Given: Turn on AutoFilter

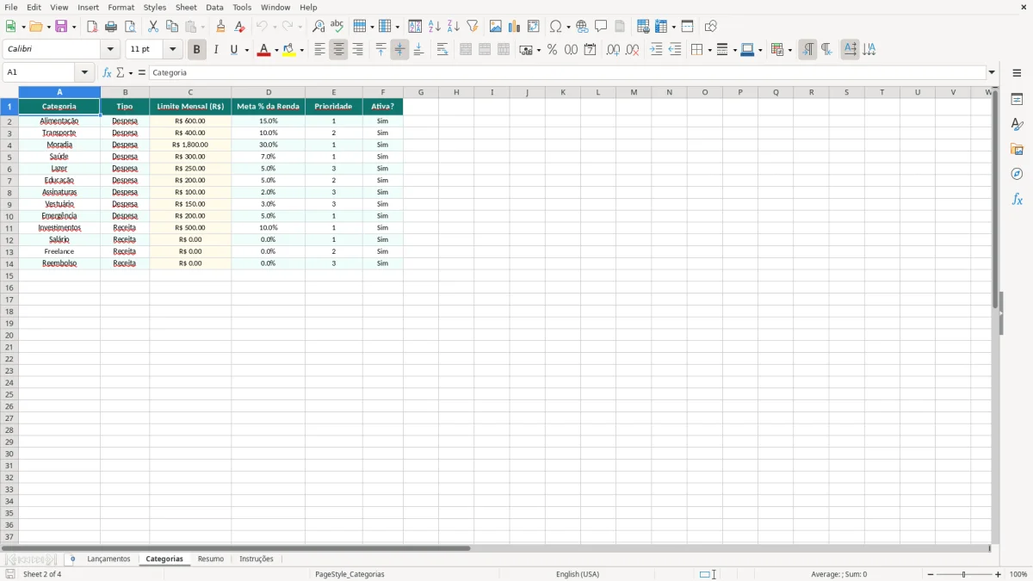Looking at the screenshot, I should click(473, 27).
